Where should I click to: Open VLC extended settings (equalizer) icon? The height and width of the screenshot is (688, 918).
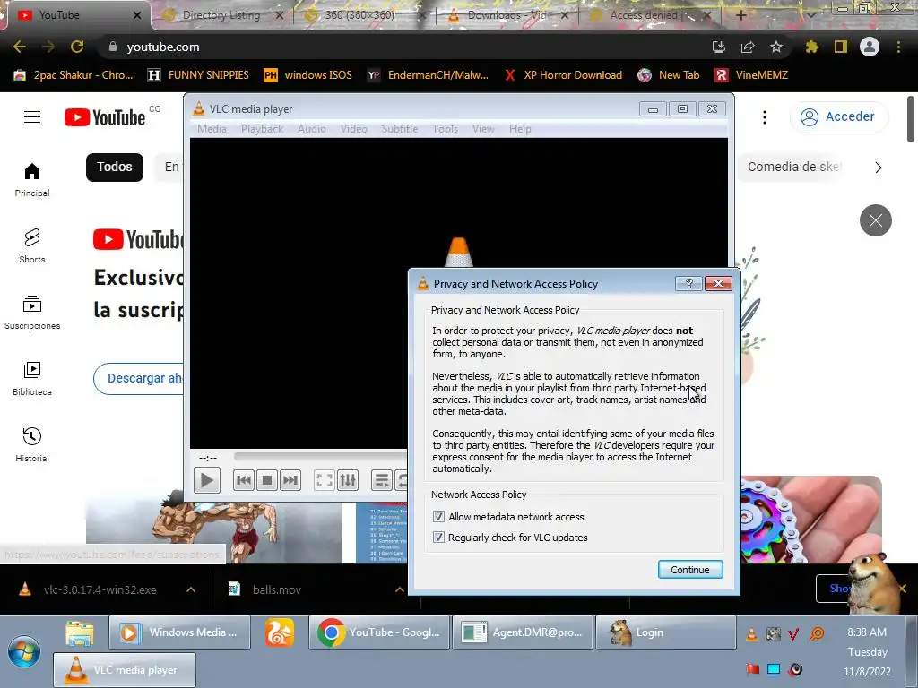pyautogui.click(x=348, y=480)
